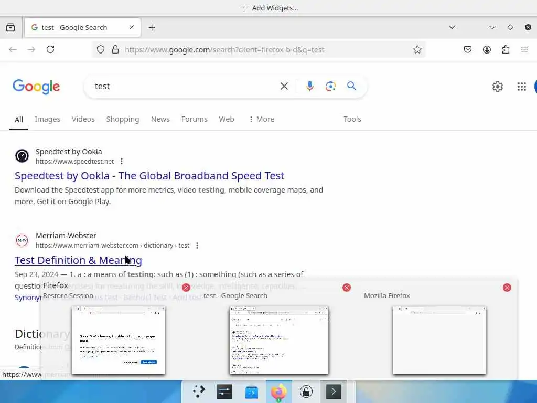Click the Merriam-Webster favicon
Viewport: 537px width, 403px height.
click(x=22, y=240)
